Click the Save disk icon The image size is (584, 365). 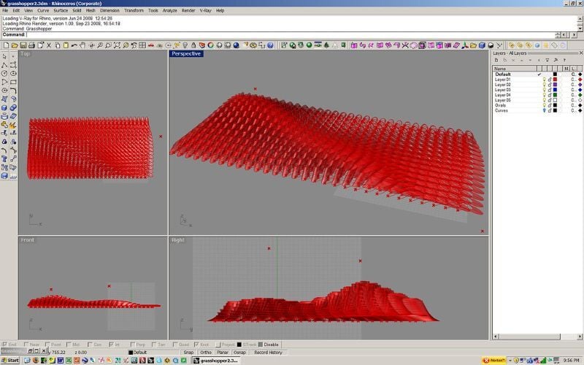21,46
